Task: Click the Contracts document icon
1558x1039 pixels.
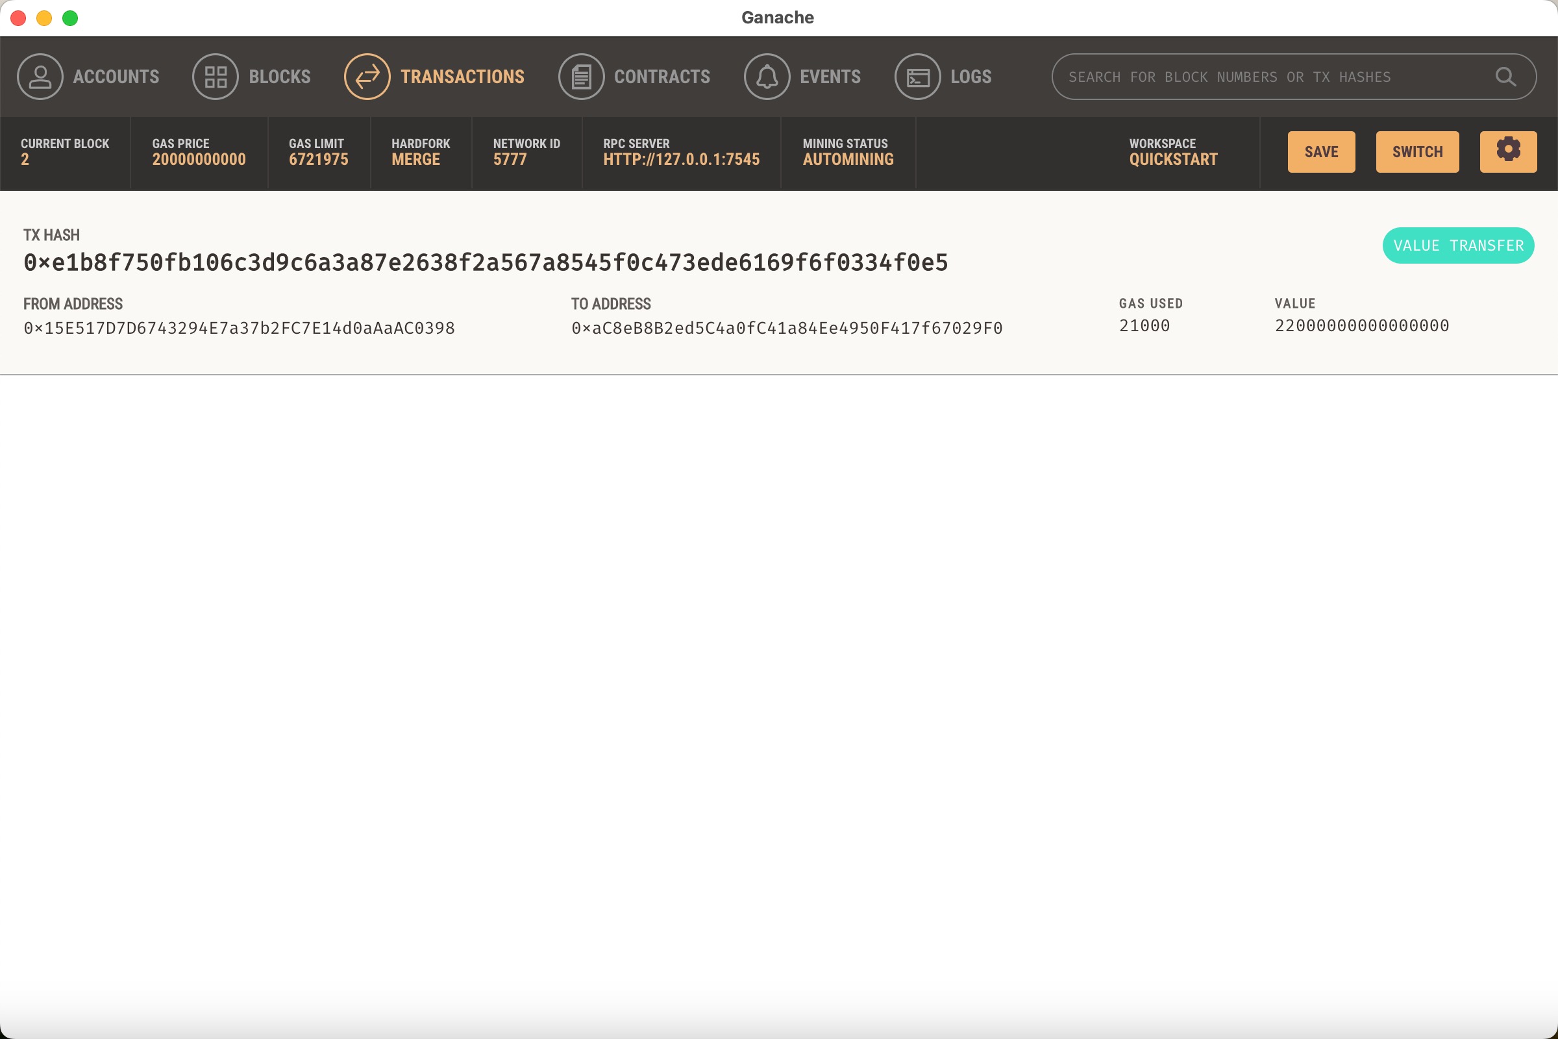Action: [x=581, y=77]
